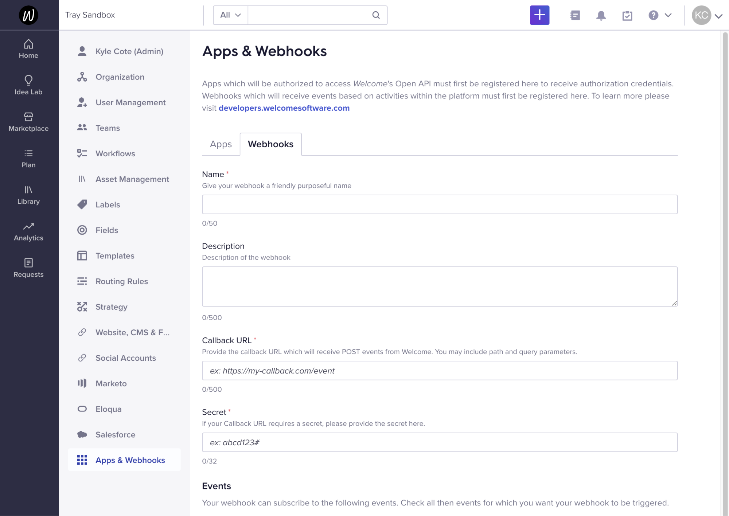Select the Webhooks tab
This screenshot has height=516, width=729.
[270, 144]
